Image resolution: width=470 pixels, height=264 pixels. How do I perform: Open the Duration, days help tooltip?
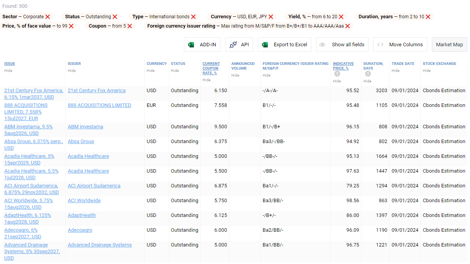[367, 73]
